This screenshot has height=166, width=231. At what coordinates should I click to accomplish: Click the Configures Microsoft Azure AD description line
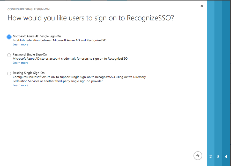(79, 77)
